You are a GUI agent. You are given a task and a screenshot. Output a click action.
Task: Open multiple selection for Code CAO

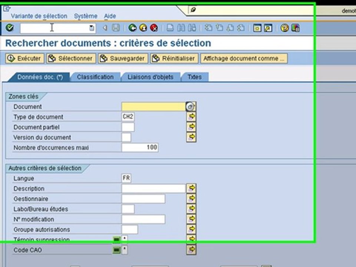[191, 250]
